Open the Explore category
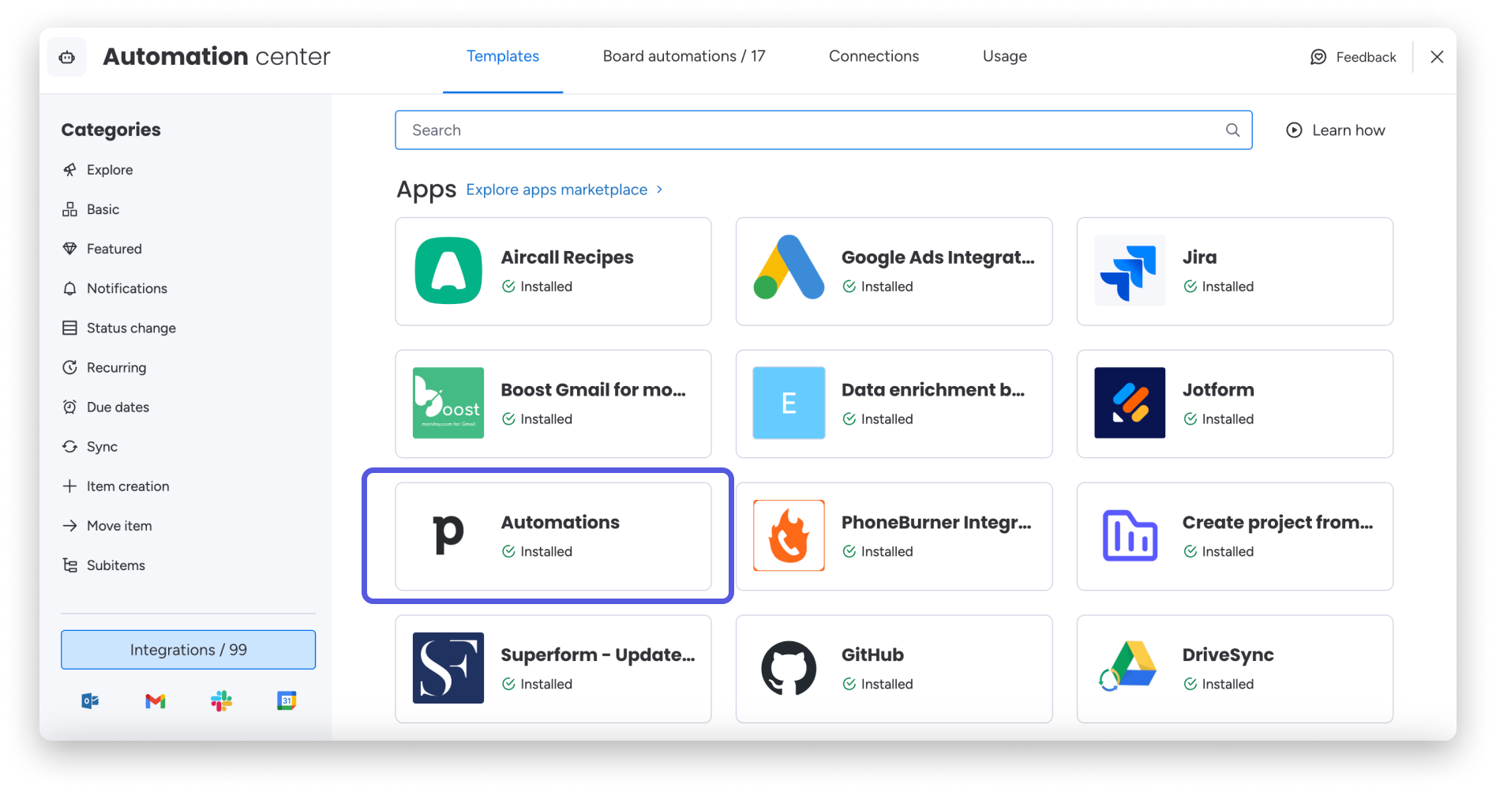The width and height of the screenshot is (1496, 792). tap(97, 170)
